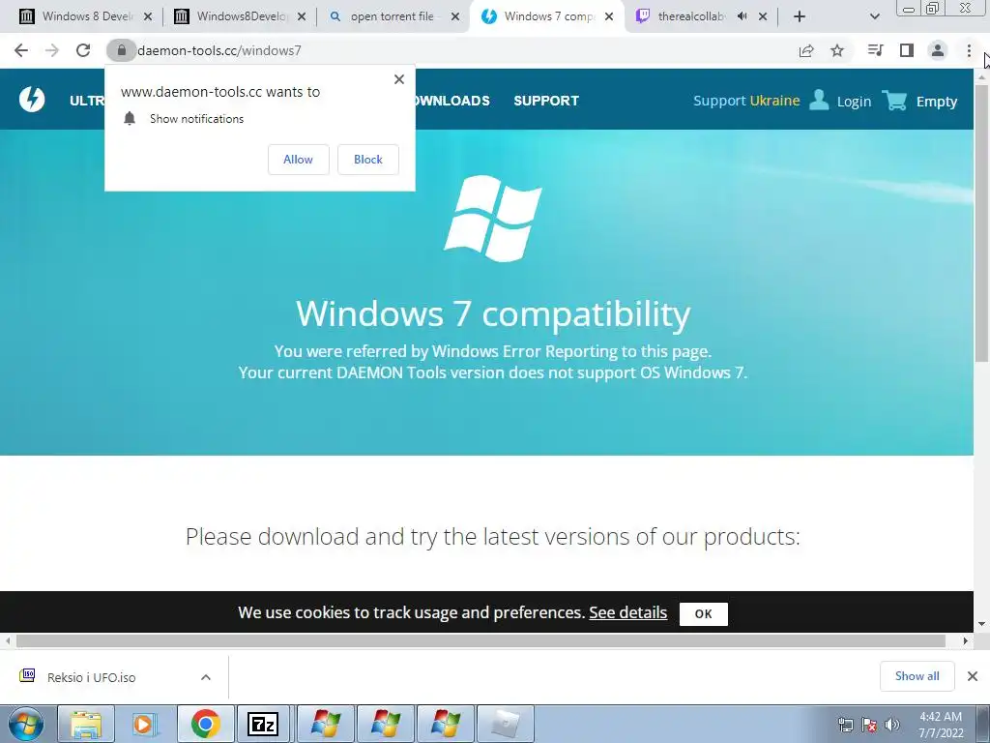The height and width of the screenshot is (743, 990).
Task: Share this page icon in address bar
Action: coord(806,50)
